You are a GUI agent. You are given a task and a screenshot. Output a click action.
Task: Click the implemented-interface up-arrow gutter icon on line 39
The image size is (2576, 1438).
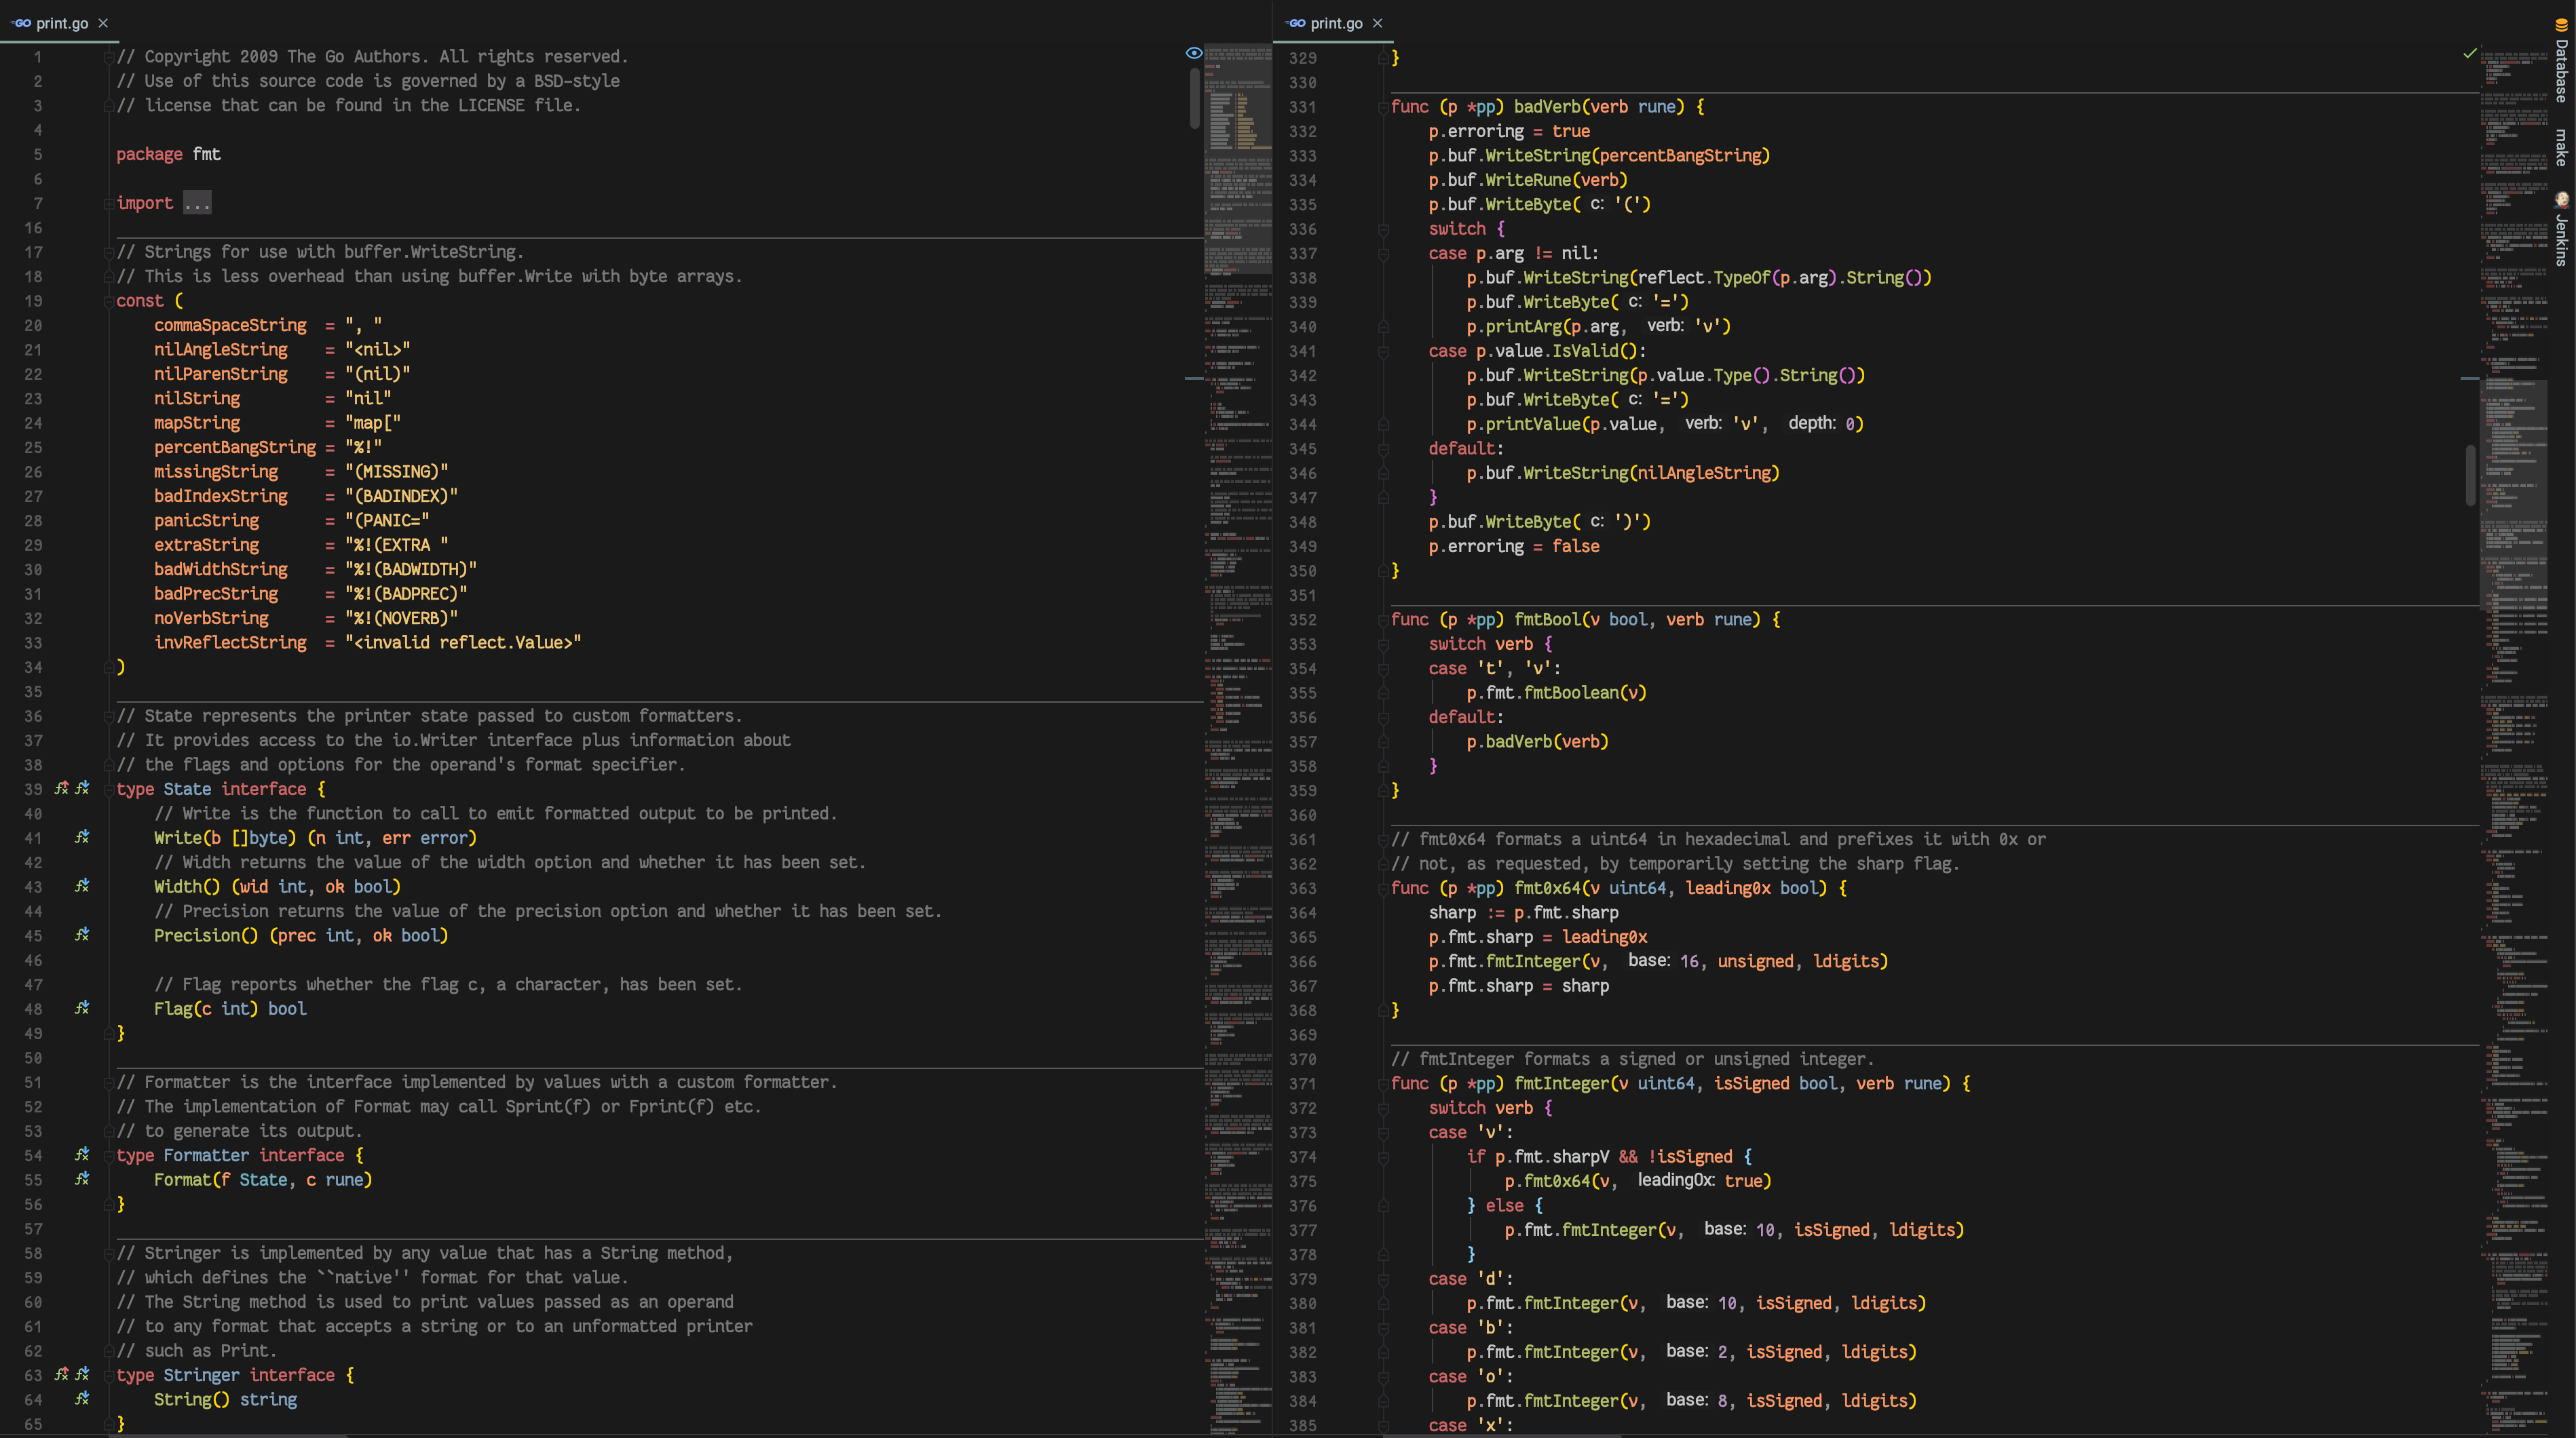click(x=61, y=788)
